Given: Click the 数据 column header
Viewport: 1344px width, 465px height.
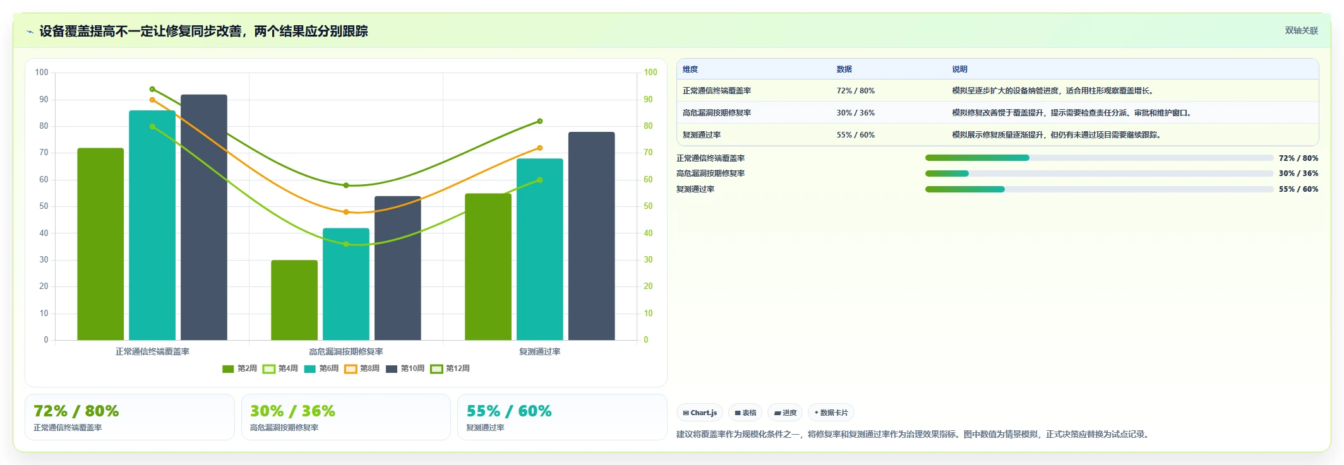Looking at the screenshot, I should point(844,69).
